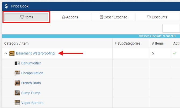Click the French Drain item image

tap(17, 83)
